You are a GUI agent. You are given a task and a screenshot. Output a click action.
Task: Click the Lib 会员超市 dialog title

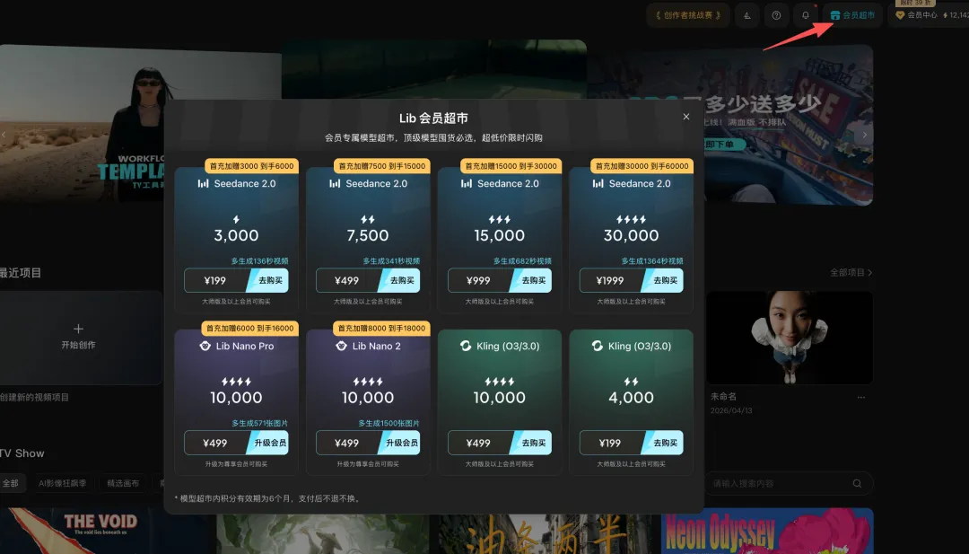433,119
